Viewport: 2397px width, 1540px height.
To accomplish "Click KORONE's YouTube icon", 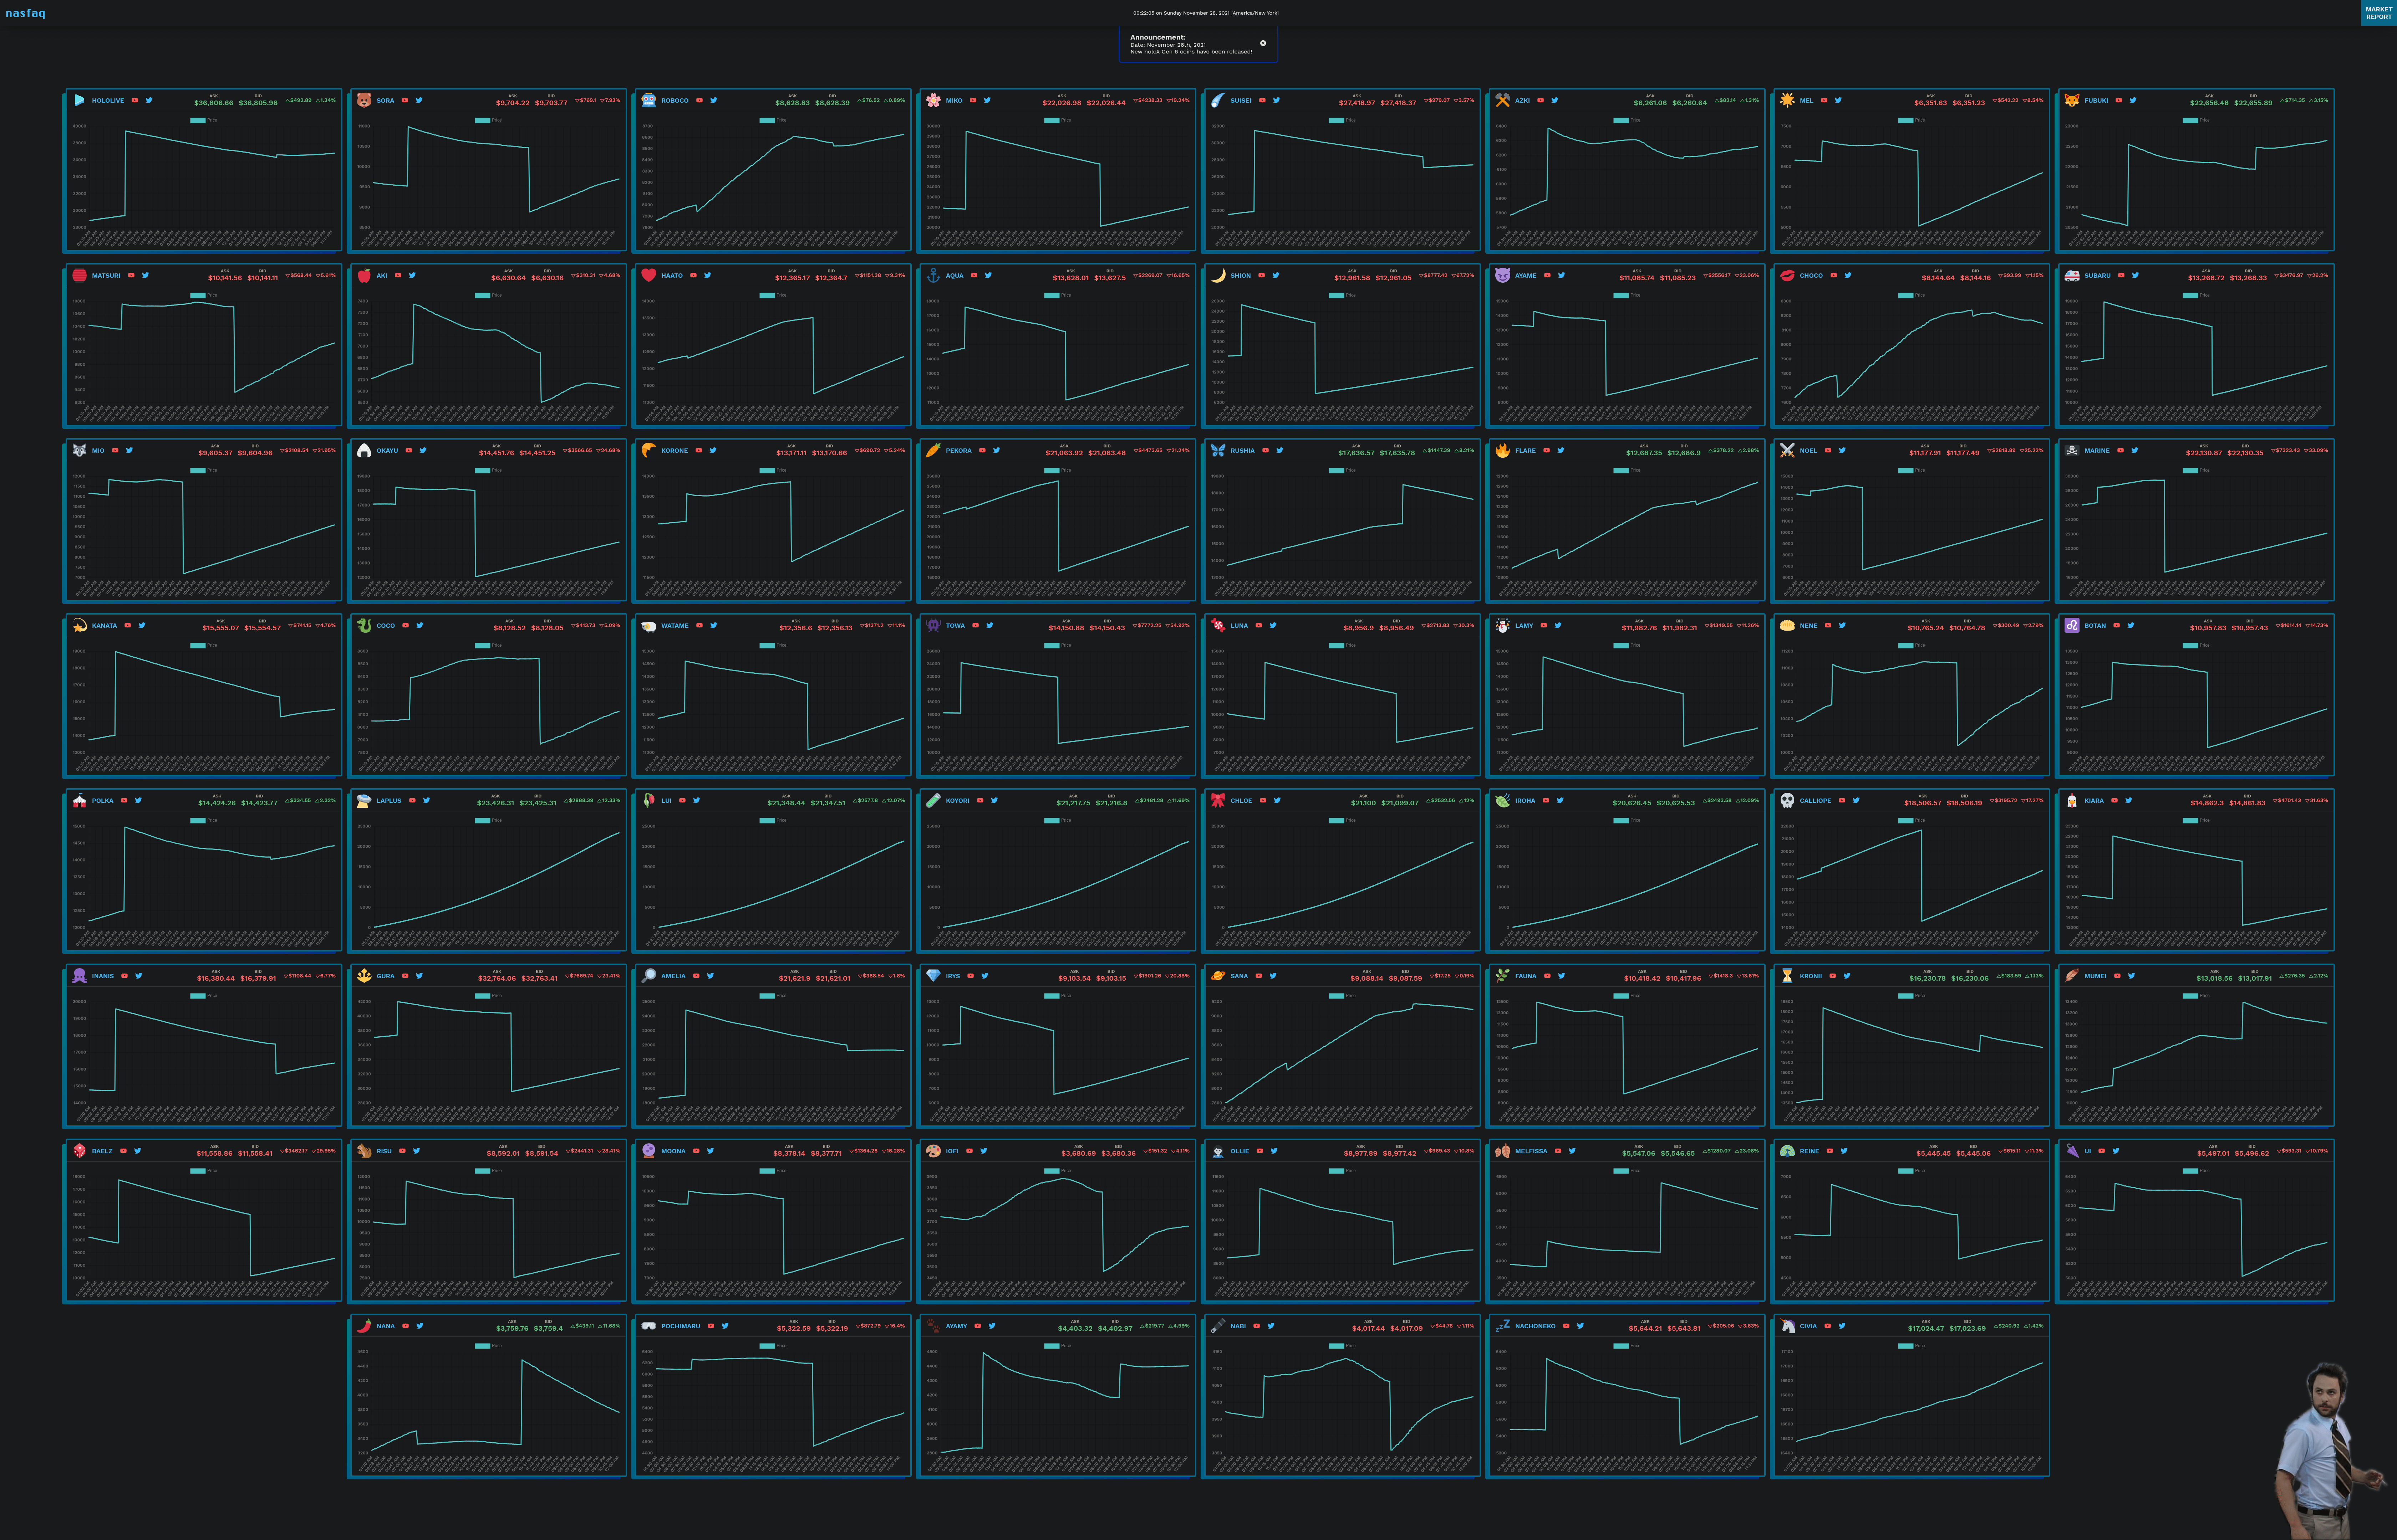I will (x=698, y=450).
